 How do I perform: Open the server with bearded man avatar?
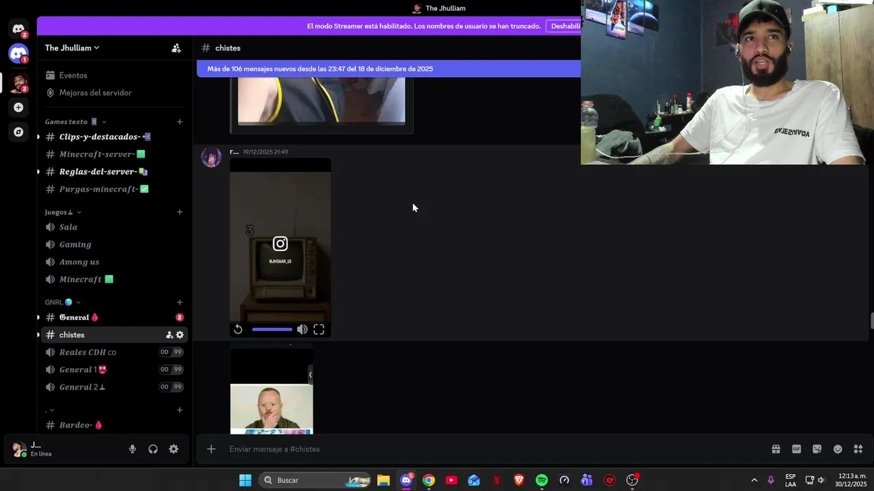(18, 83)
